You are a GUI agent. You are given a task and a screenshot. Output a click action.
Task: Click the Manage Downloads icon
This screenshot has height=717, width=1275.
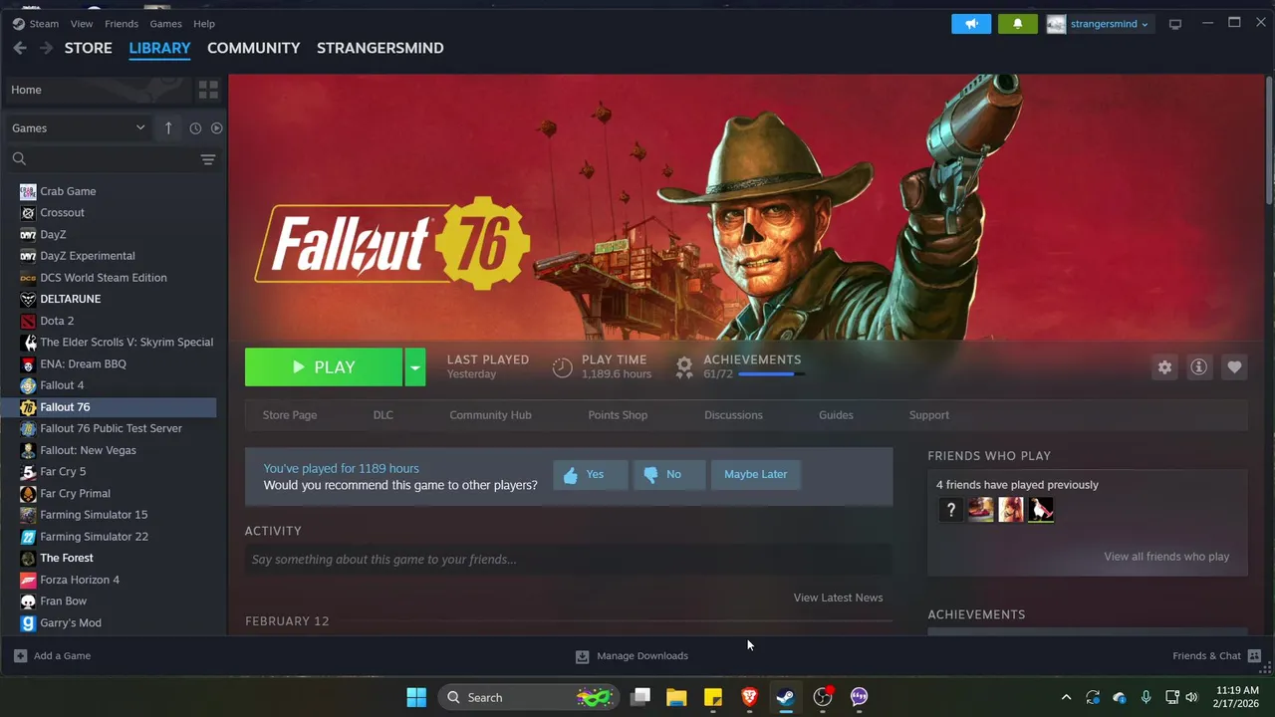click(583, 656)
